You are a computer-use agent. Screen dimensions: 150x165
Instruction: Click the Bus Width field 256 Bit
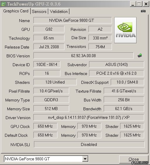point(124,100)
